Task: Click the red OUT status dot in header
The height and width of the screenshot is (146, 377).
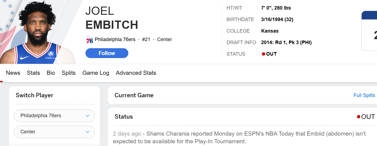Action: pyautogui.click(x=264, y=54)
